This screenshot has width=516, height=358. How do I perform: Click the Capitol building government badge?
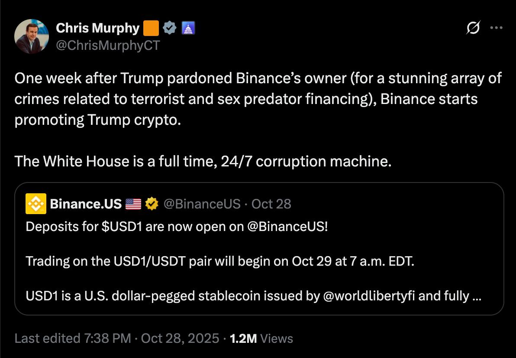tap(188, 29)
